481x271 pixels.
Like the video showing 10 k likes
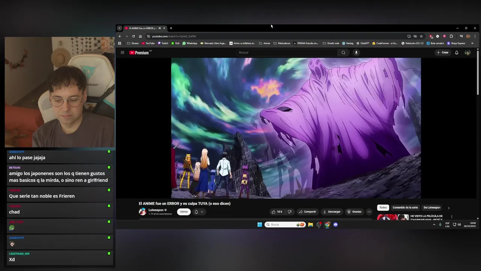click(277, 212)
